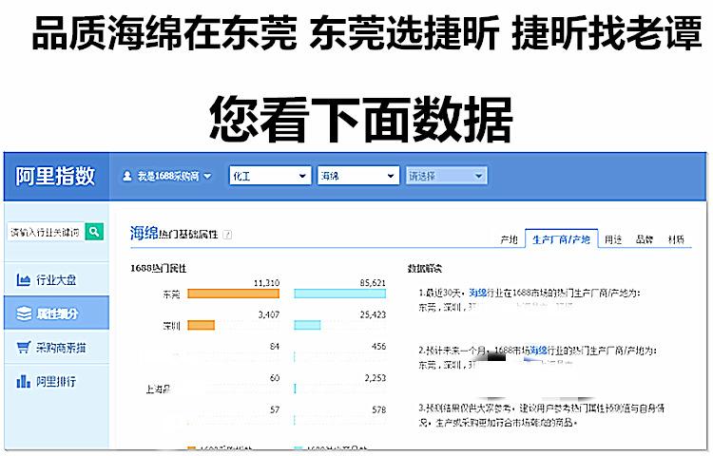
Task: Select the 生产厂商/产地 tab
Action: coord(561,239)
